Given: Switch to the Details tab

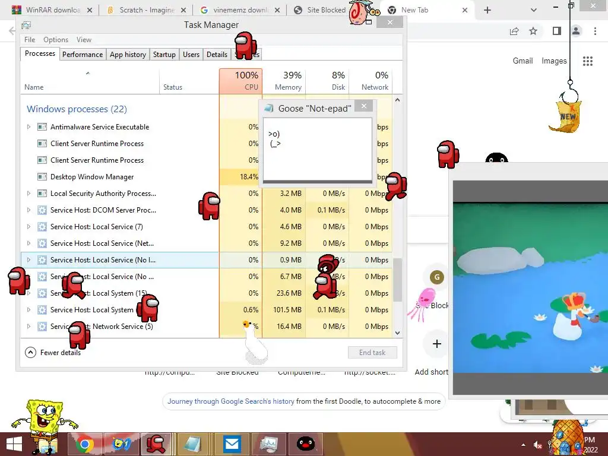Looking at the screenshot, I should (217, 54).
